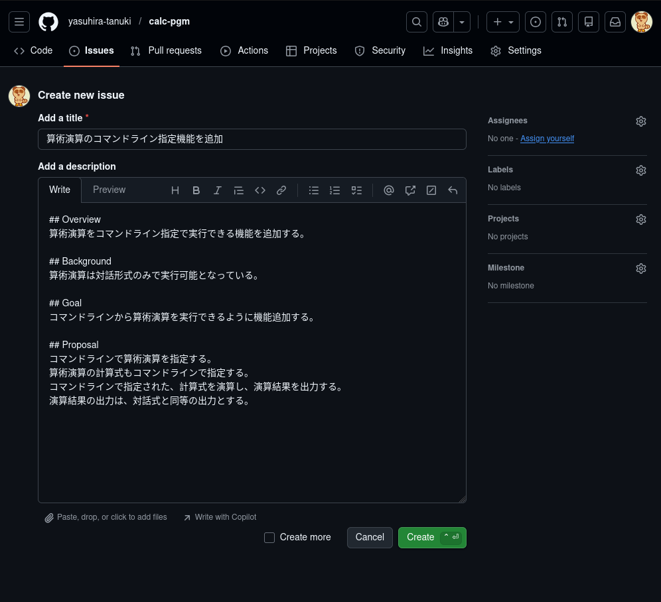The image size is (661, 602).
Task: Toggle the Create more checkbox
Action: pos(269,538)
